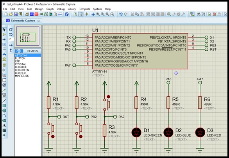
Task: Select the 2D graphics line tool
Action: pos(4,101)
